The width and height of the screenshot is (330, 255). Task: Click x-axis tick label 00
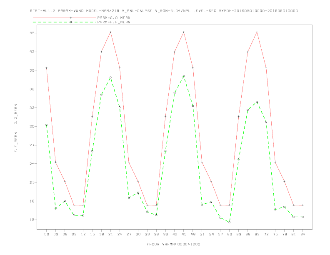pos(47,234)
